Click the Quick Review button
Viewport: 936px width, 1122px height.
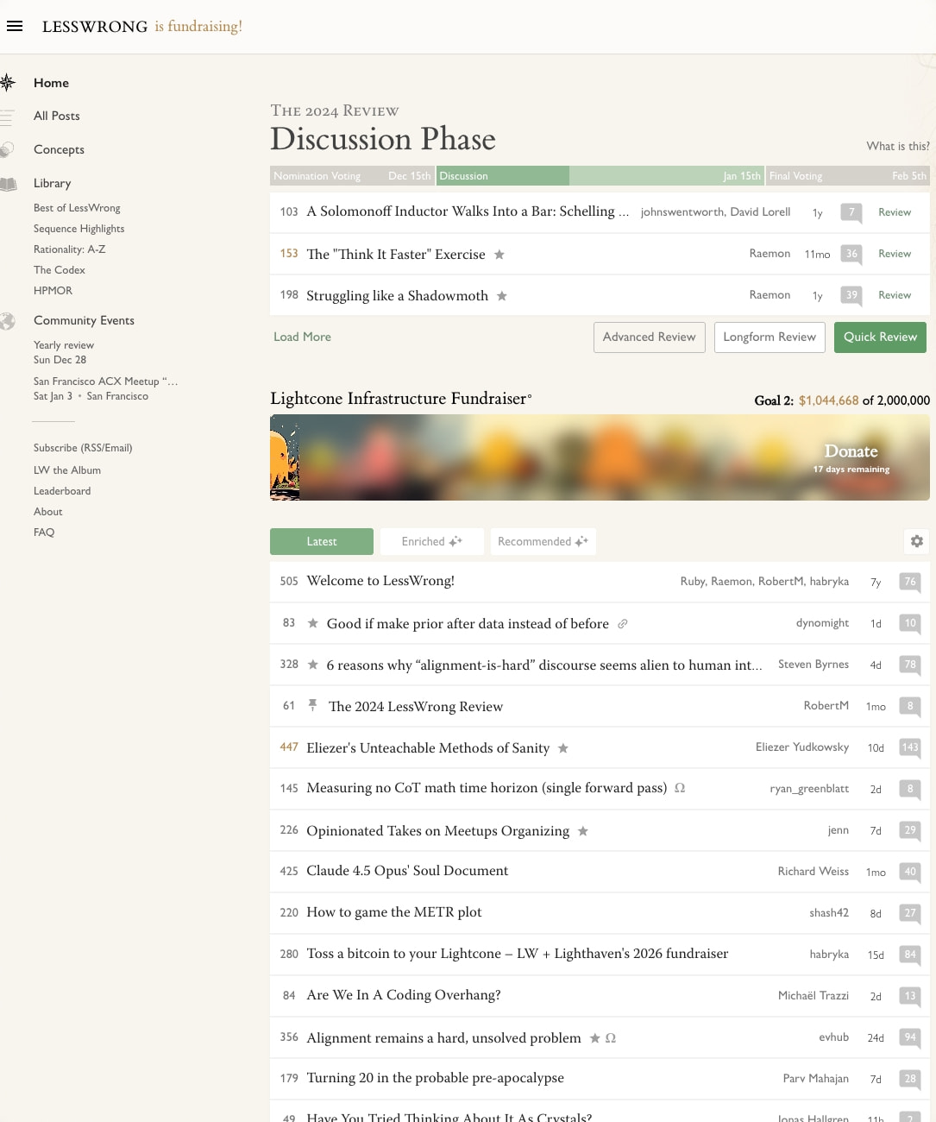880,337
